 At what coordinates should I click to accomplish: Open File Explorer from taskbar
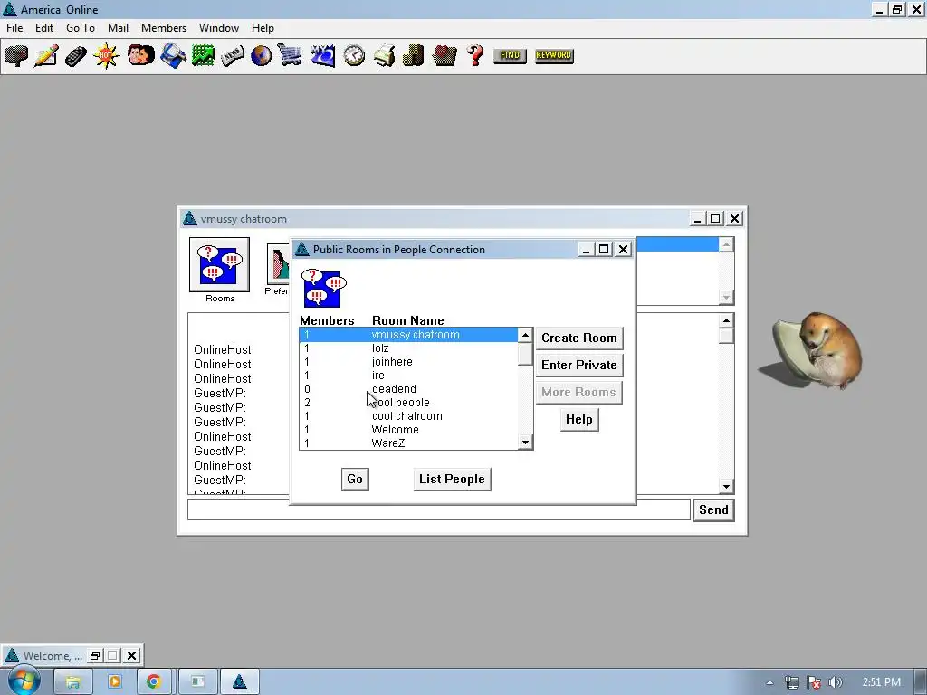(72, 682)
